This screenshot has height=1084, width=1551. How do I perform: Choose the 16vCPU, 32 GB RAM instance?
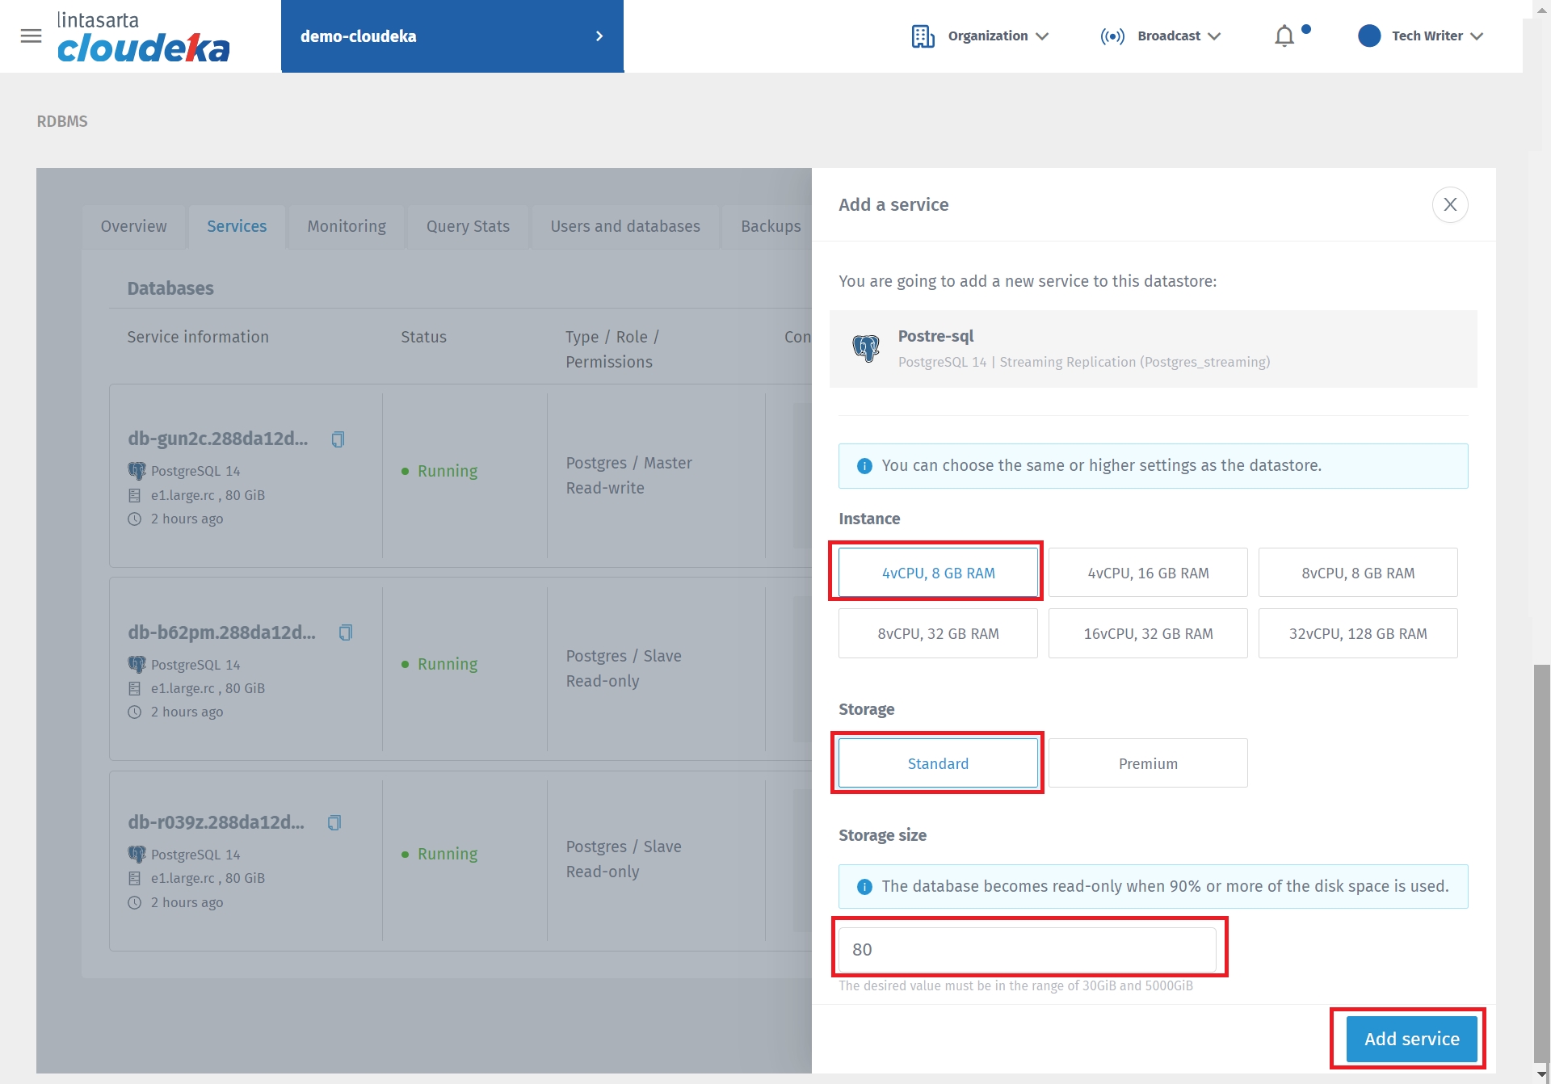[x=1147, y=633]
